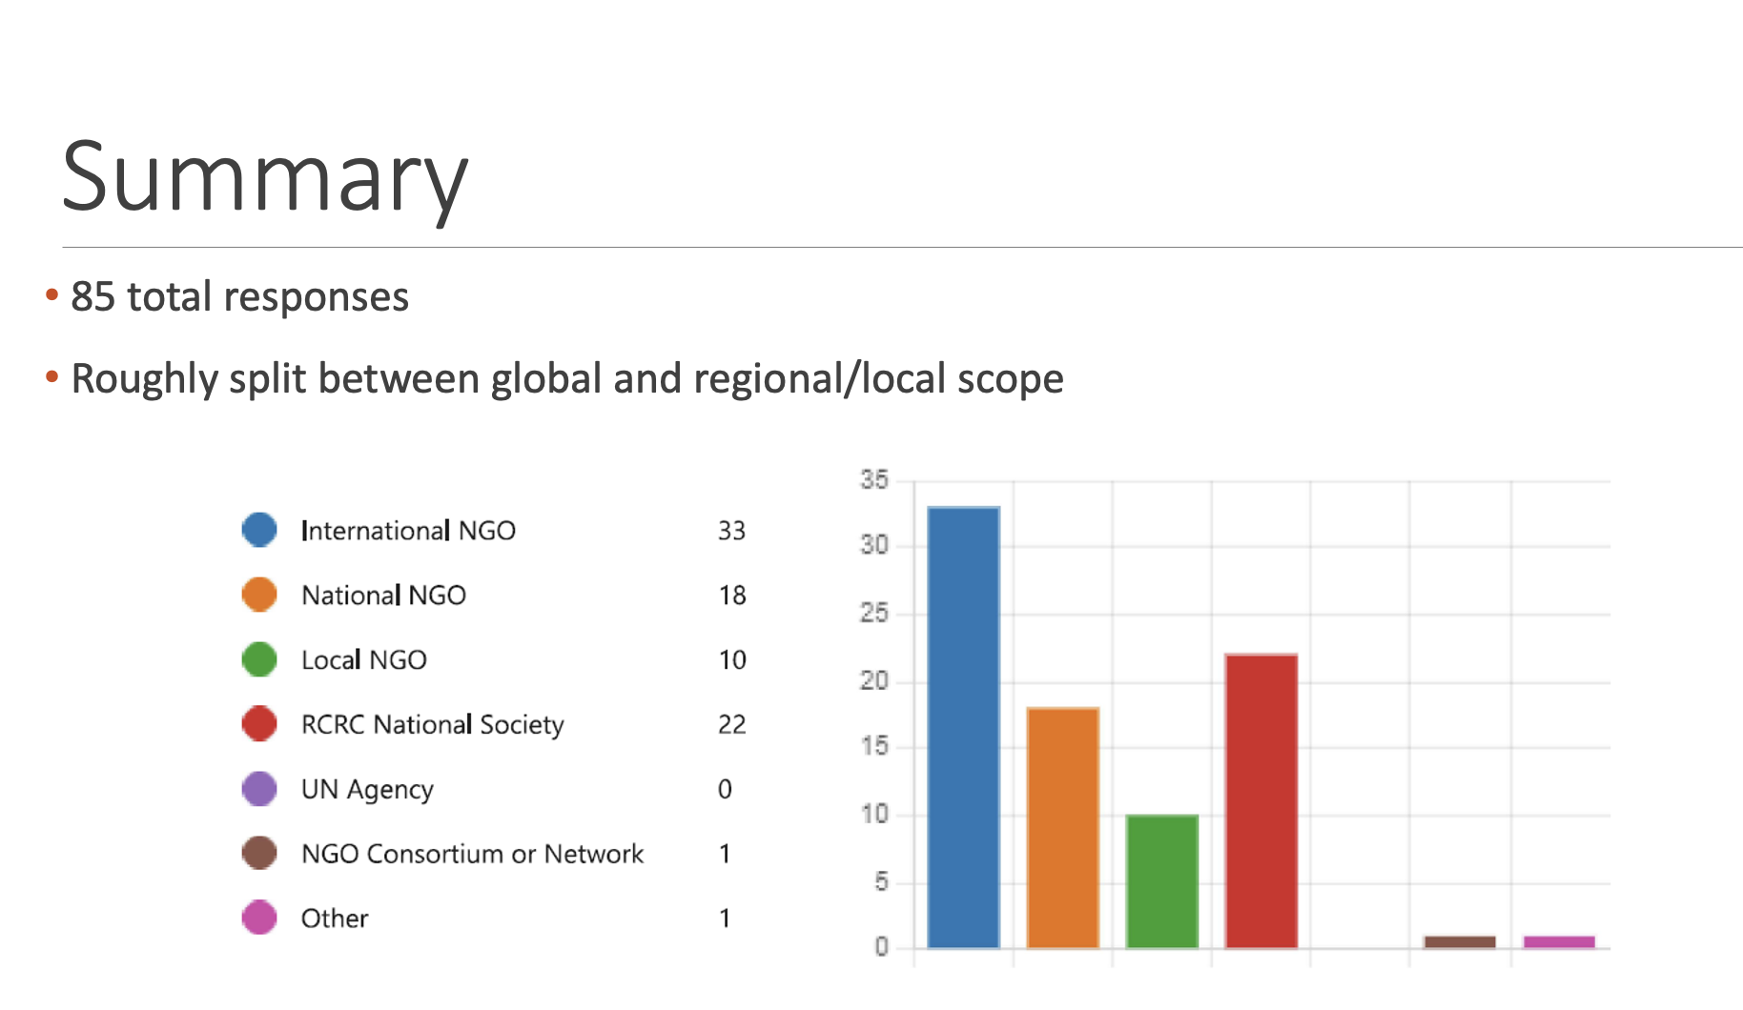This screenshot has width=1743, height=1010.
Task: Select the small pink bar in chart
Action: (x=1559, y=941)
